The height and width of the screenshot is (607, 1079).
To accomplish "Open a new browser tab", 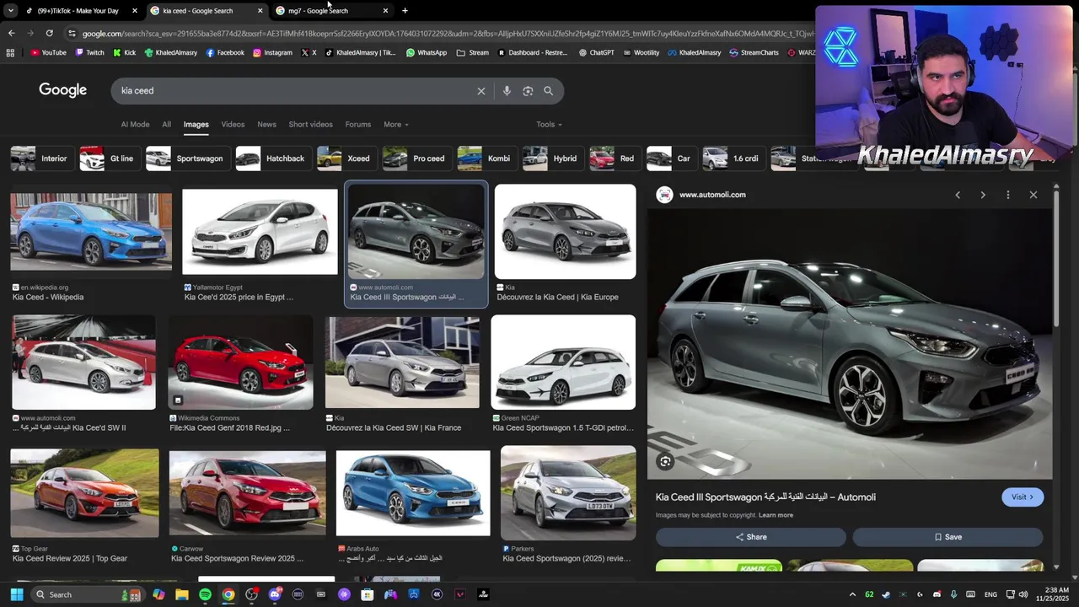I will [405, 11].
